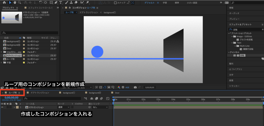264x126 pixels.
Task: Click the Puppet Pin tool
Action: click(x=88, y=3)
